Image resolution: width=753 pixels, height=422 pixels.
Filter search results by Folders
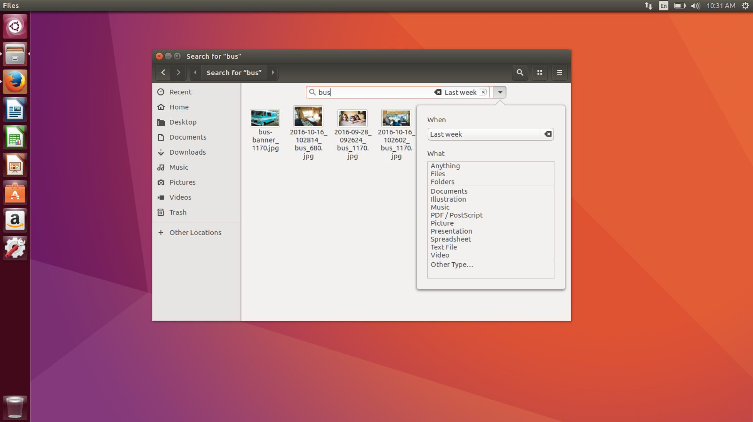(x=442, y=182)
